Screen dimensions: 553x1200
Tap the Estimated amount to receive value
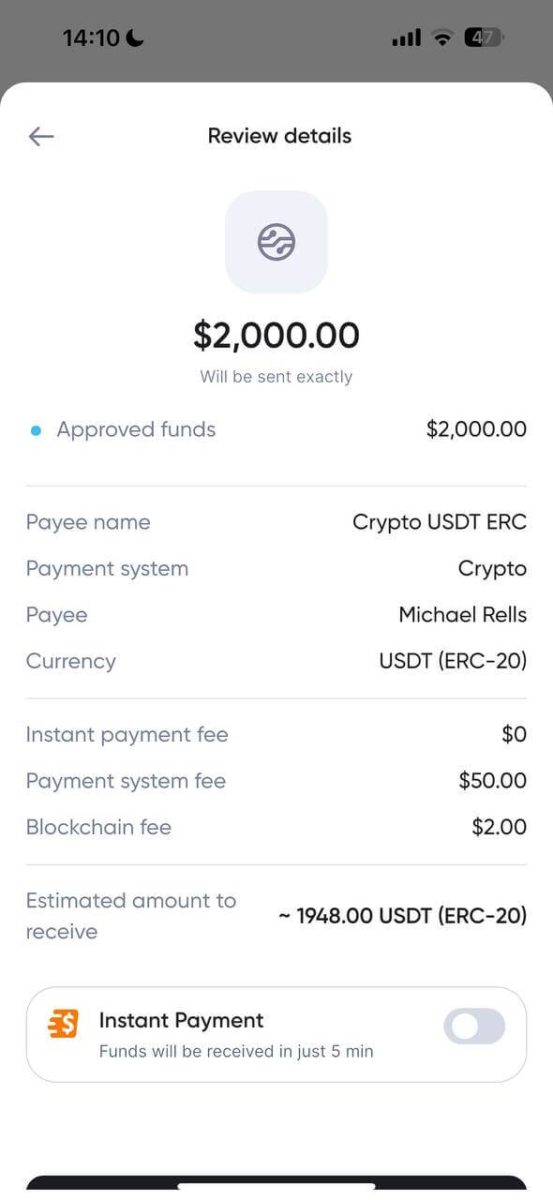point(401,916)
